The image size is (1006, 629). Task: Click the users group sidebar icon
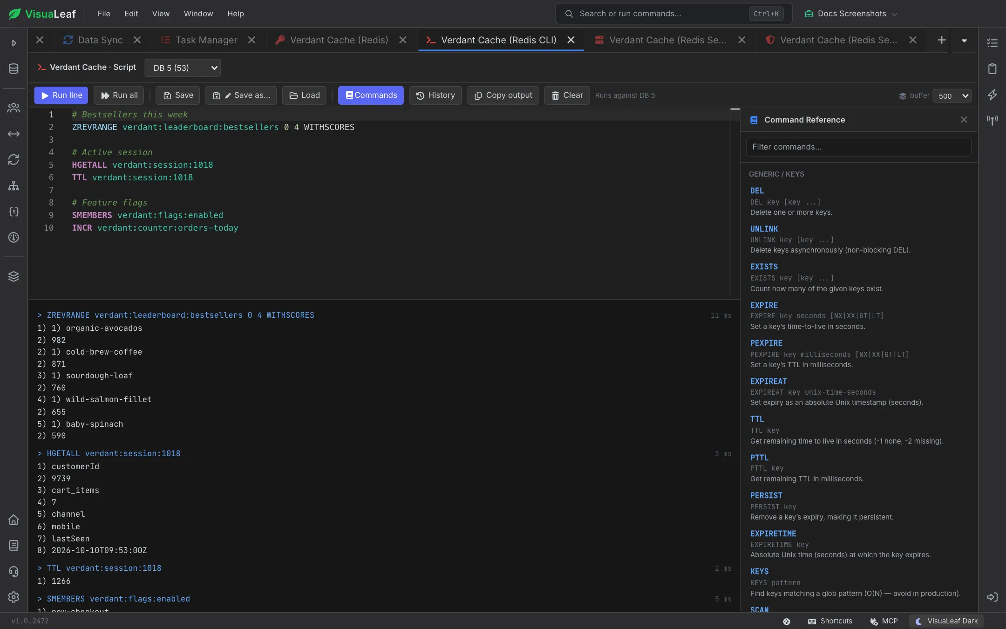(x=14, y=108)
